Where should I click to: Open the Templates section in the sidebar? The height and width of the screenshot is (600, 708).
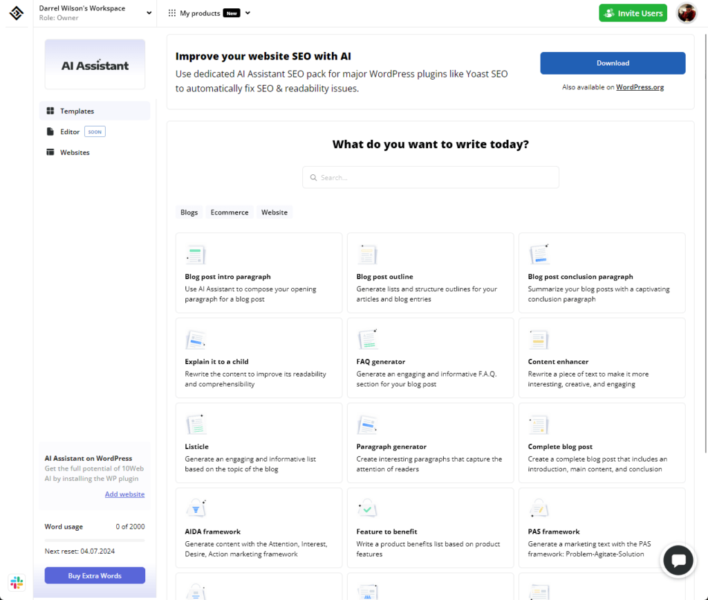click(95, 111)
